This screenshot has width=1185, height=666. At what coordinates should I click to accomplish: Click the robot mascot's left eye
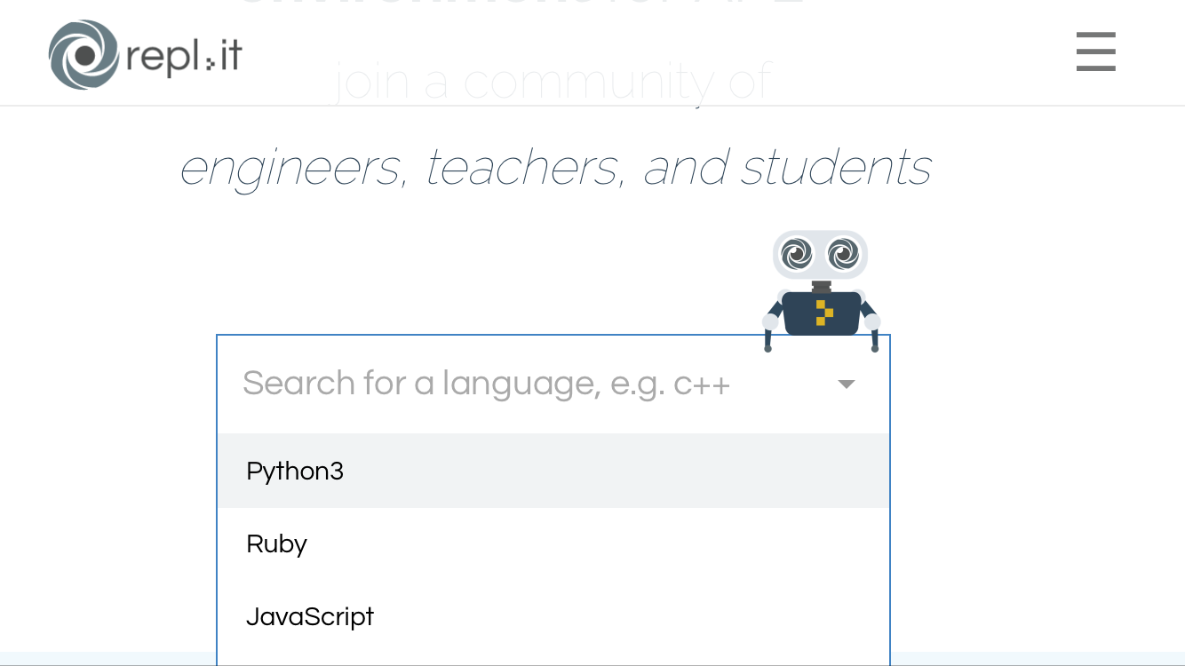(x=797, y=254)
